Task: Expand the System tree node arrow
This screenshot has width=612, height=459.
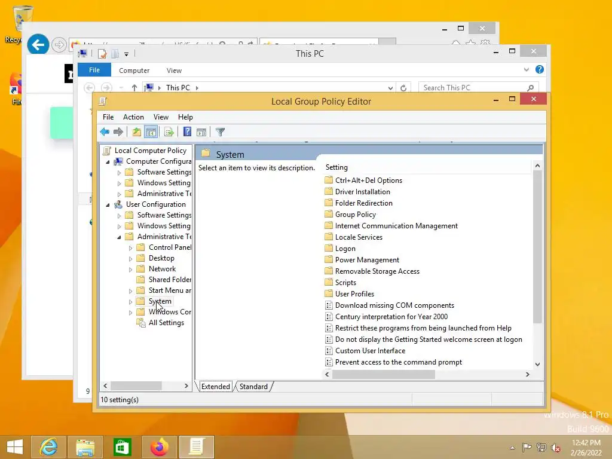Action: click(131, 302)
